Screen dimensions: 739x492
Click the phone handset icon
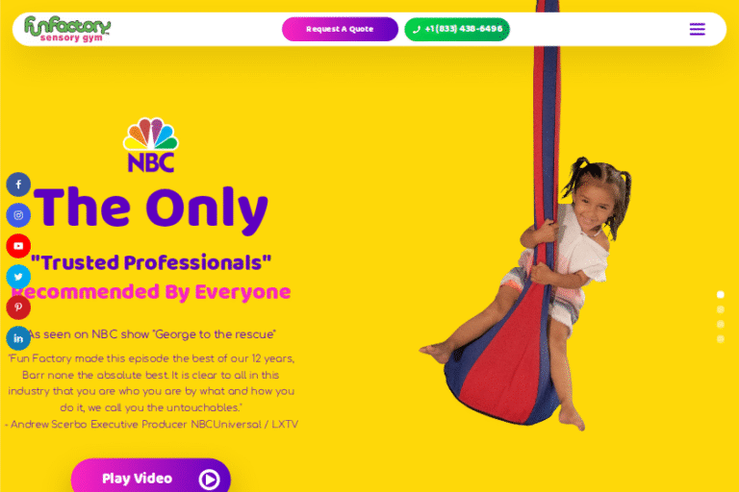pyautogui.click(x=416, y=29)
